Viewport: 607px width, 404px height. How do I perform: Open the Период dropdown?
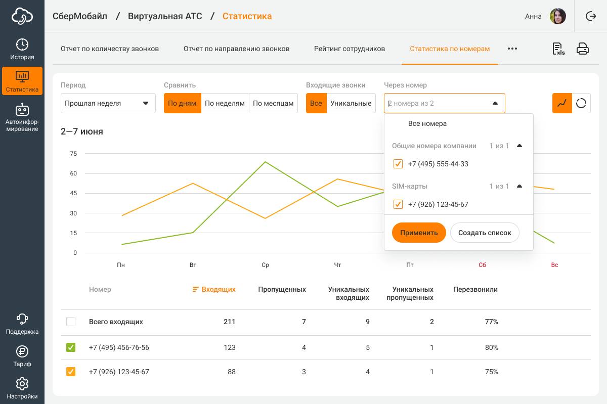pos(108,103)
